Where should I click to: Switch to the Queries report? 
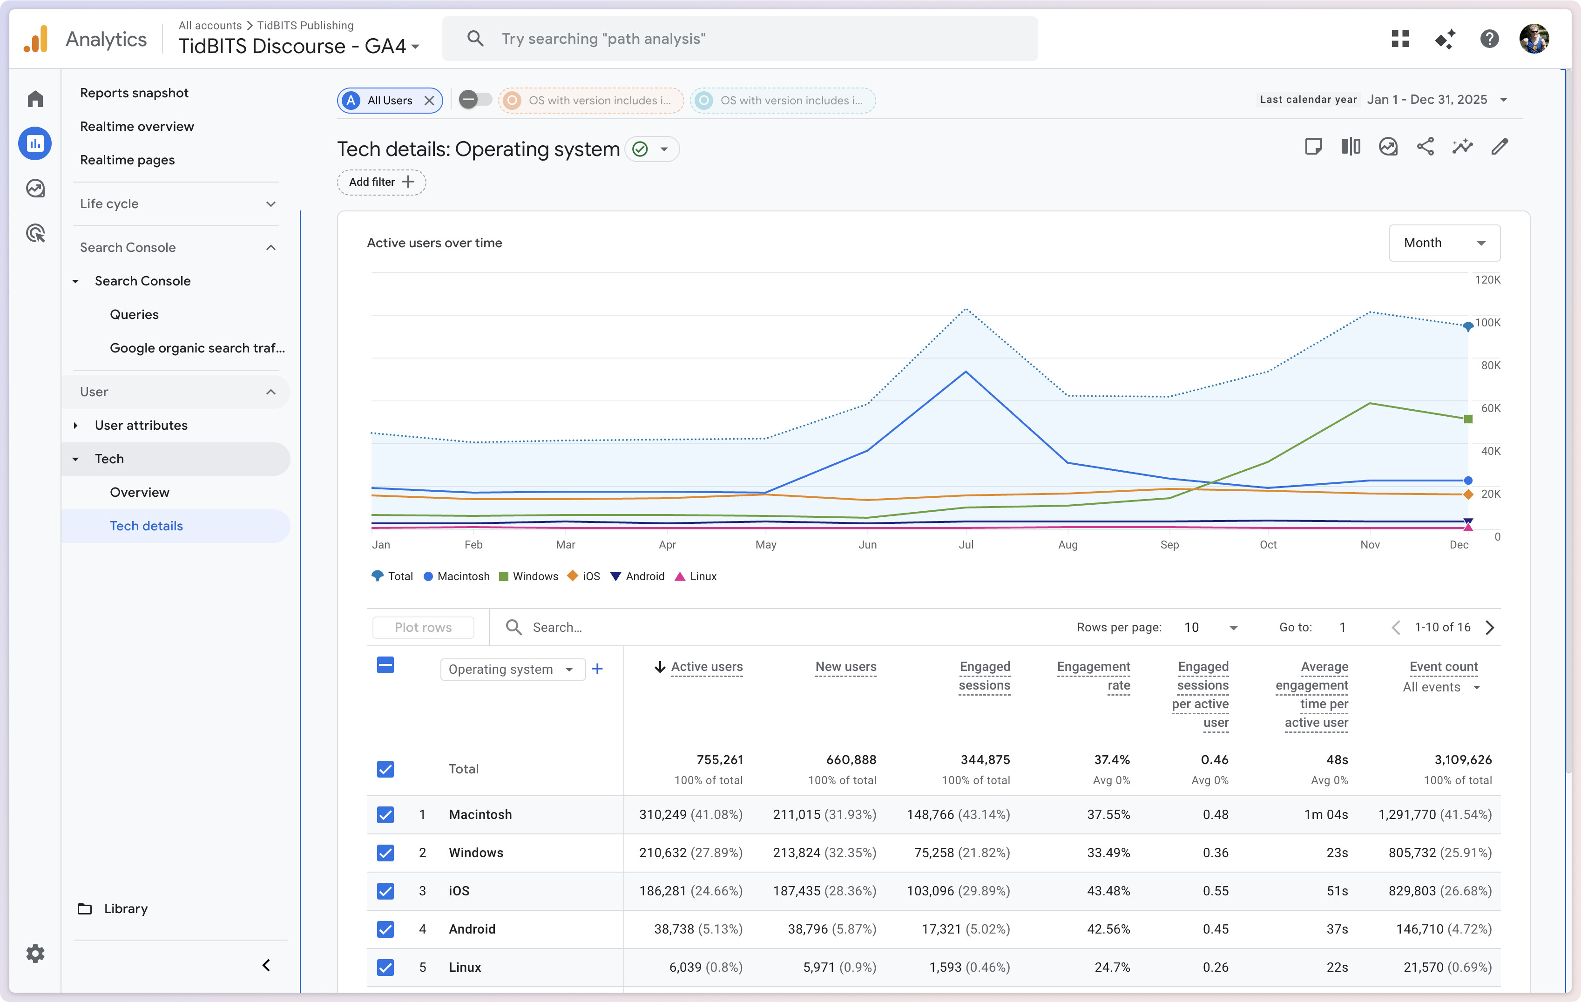[134, 314]
